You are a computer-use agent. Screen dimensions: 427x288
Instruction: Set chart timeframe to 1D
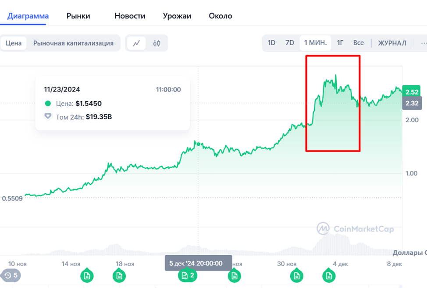[x=271, y=43]
